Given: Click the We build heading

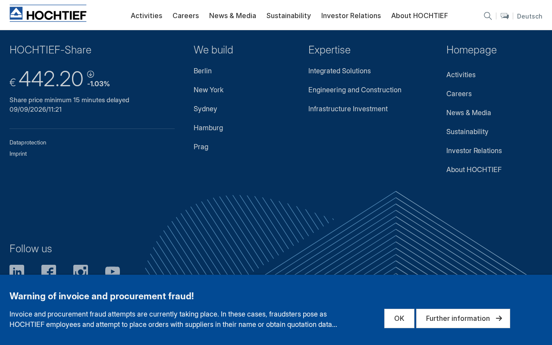Looking at the screenshot, I should 213,50.
